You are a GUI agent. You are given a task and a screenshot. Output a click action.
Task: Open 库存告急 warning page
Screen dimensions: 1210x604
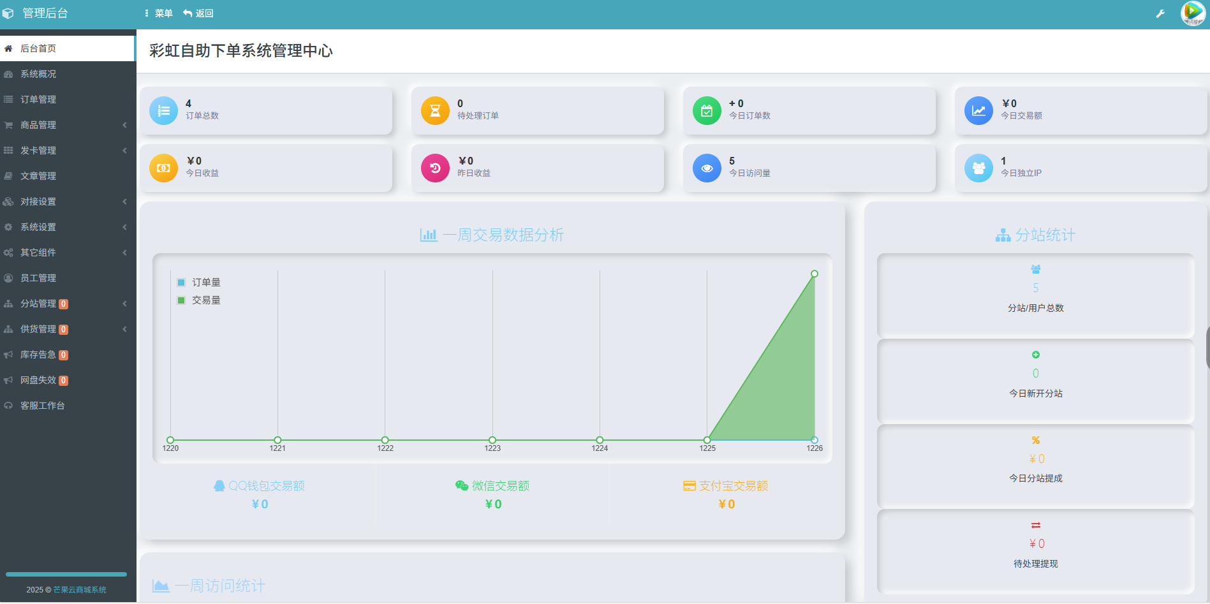pos(38,354)
